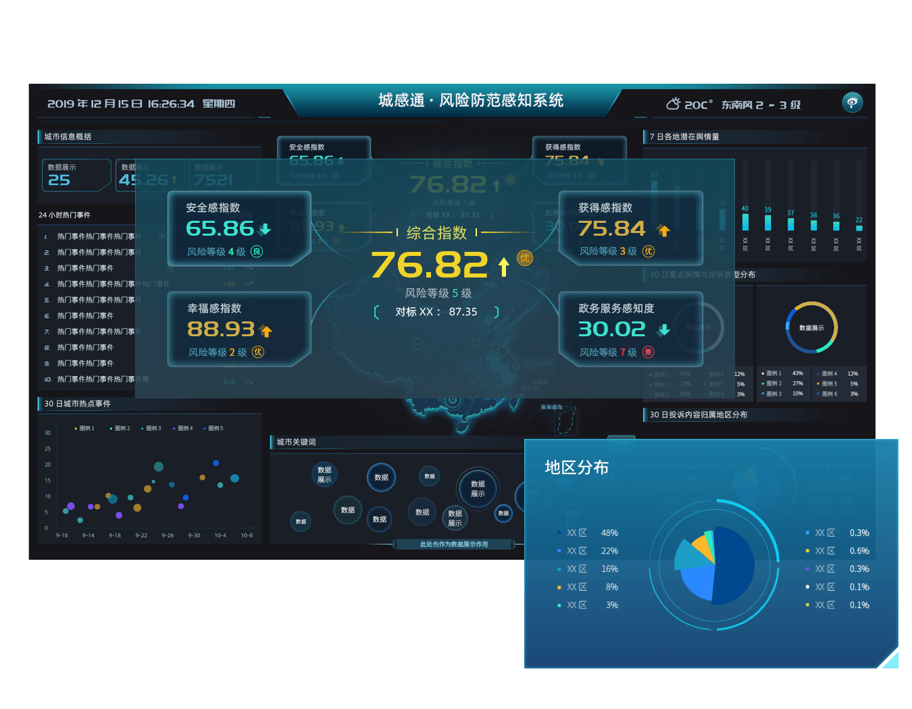912x709 pixels.
Task: Click the date 2019年12月15日 text
Action: point(95,104)
